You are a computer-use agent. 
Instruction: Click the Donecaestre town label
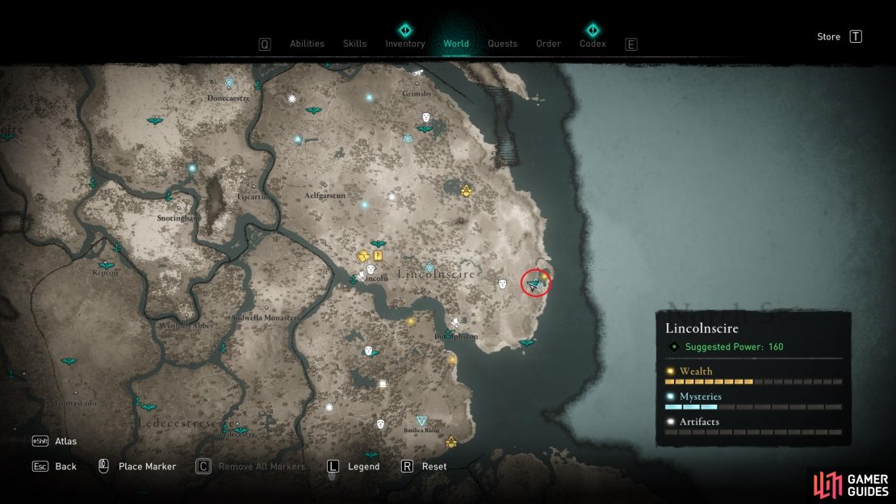tap(228, 98)
